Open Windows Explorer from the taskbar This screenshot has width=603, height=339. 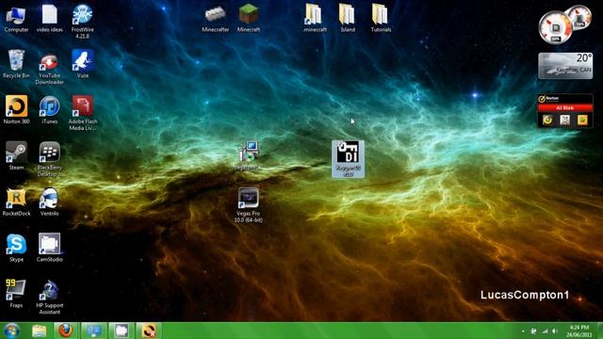[39, 331]
